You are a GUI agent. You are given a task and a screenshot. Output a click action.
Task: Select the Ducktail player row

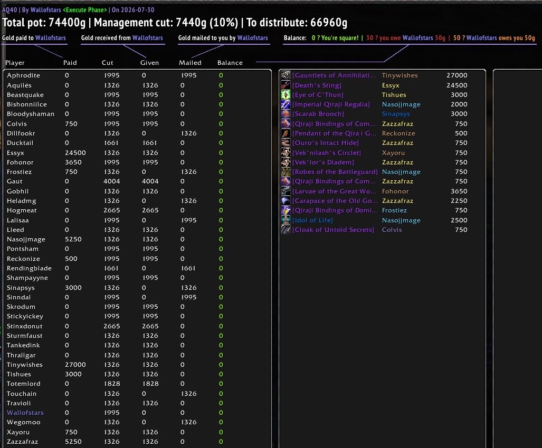[x=137, y=143]
